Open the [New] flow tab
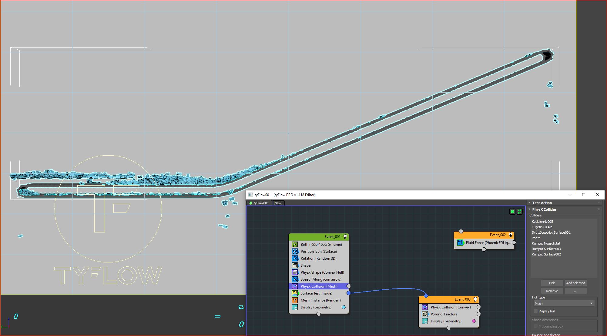 point(278,203)
